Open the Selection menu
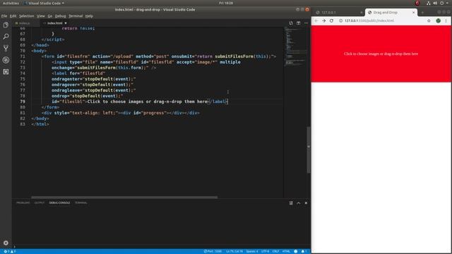 pos(27,16)
